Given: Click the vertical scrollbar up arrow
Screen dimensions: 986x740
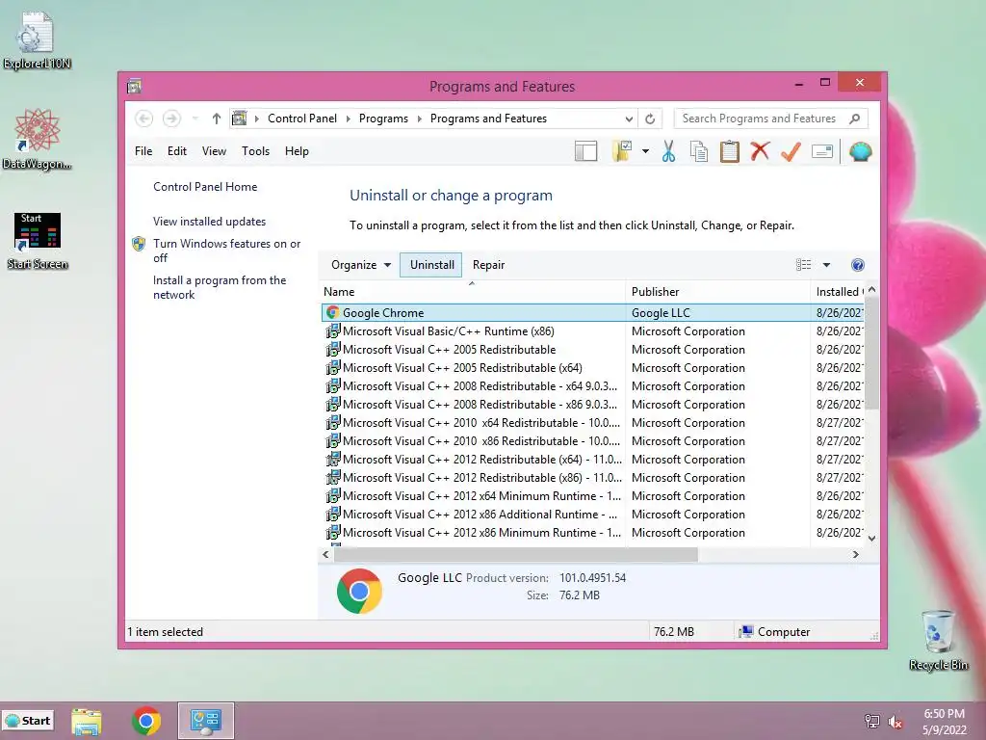Looking at the screenshot, I should tap(871, 290).
